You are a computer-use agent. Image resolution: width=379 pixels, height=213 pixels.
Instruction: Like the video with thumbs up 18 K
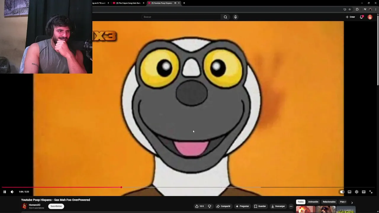200,206
